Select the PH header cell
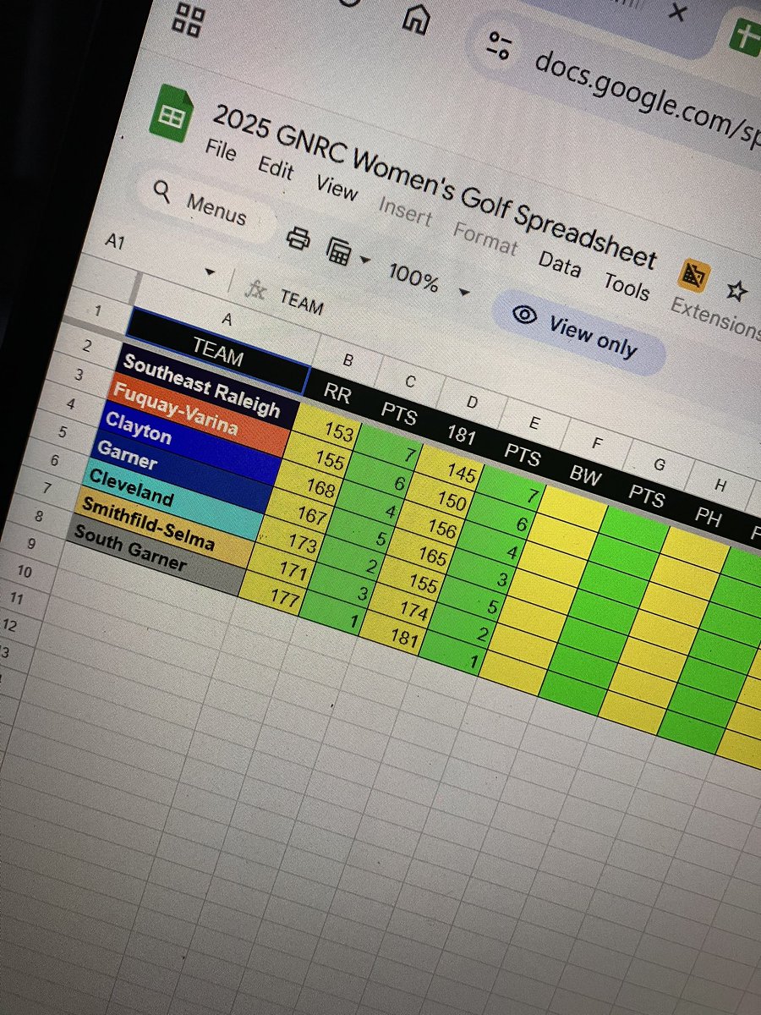Screen dimensions: 761x1015 coord(708,516)
